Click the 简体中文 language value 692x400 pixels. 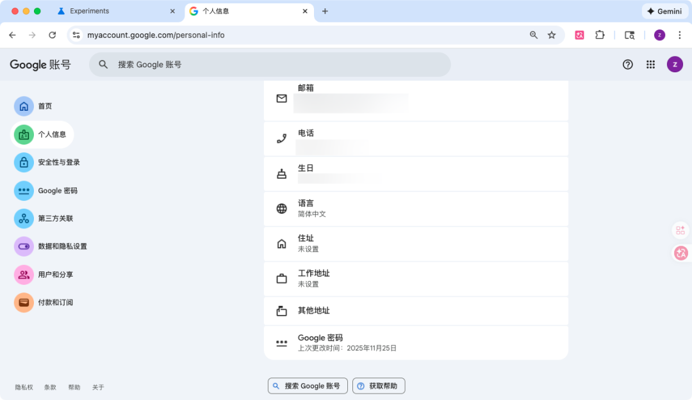coord(311,214)
